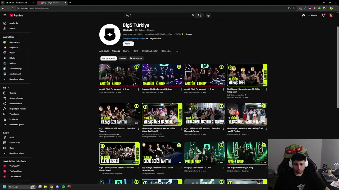This screenshot has width=339, height=190.
Task: Open Spotify from the taskbar
Action: [x=63, y=187]
